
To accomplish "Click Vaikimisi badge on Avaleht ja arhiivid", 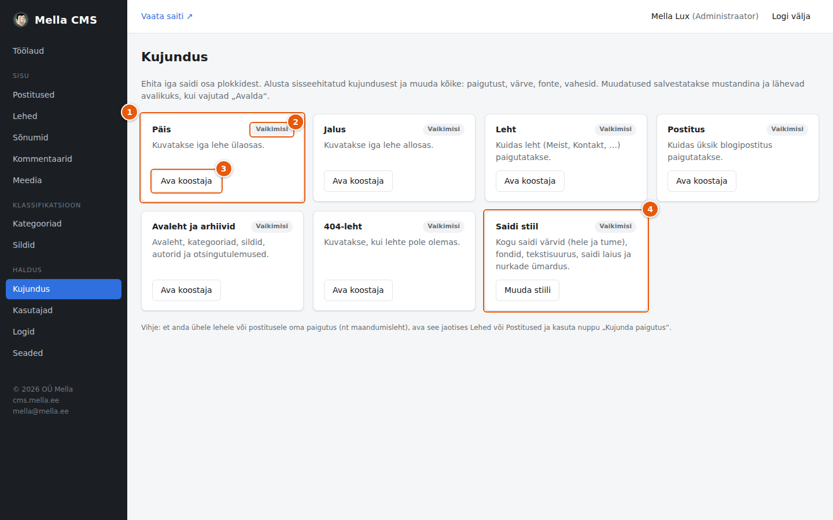I will [x=272, y=226].
